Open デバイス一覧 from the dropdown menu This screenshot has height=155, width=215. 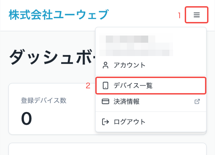(x=133, y=86)
